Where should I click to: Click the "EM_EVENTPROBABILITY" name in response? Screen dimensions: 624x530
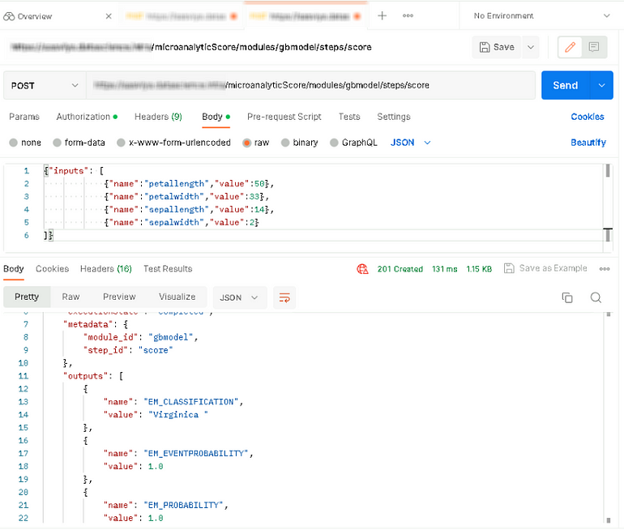click(196, 454)
